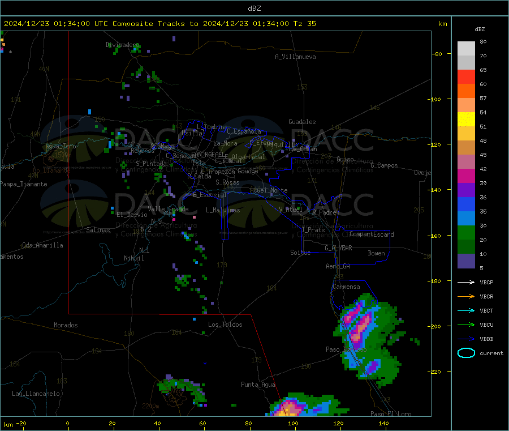The height and width of the screenshot is (431, 509).
Task: Click the 'V_Atuel' map label
Action: point(291,210)
